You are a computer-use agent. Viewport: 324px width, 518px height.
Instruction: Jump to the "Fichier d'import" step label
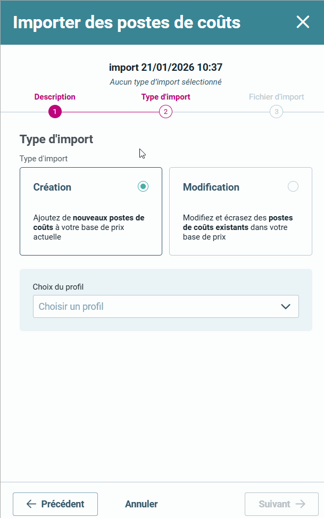(x=276, y=97)
